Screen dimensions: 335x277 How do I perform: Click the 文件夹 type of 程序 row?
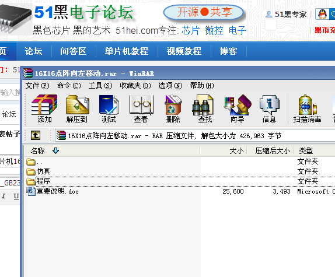pos(308,181)
